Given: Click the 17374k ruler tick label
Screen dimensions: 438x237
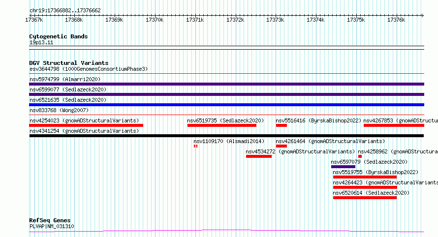Looking at the screenshot, I should 315,20.
